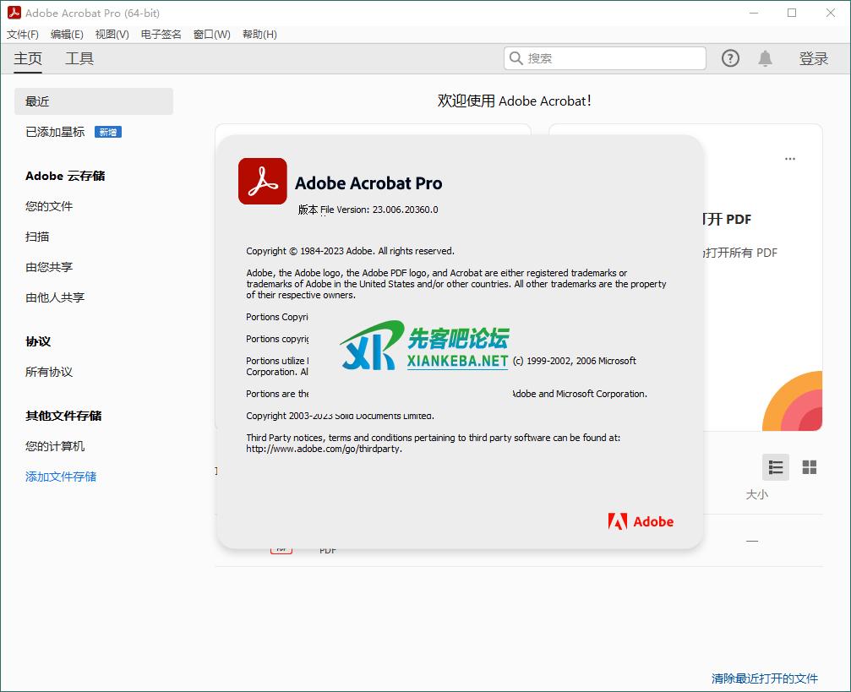851x692 pixels.
Task: Open the notifications bell icon
Action: coord(765,58)
